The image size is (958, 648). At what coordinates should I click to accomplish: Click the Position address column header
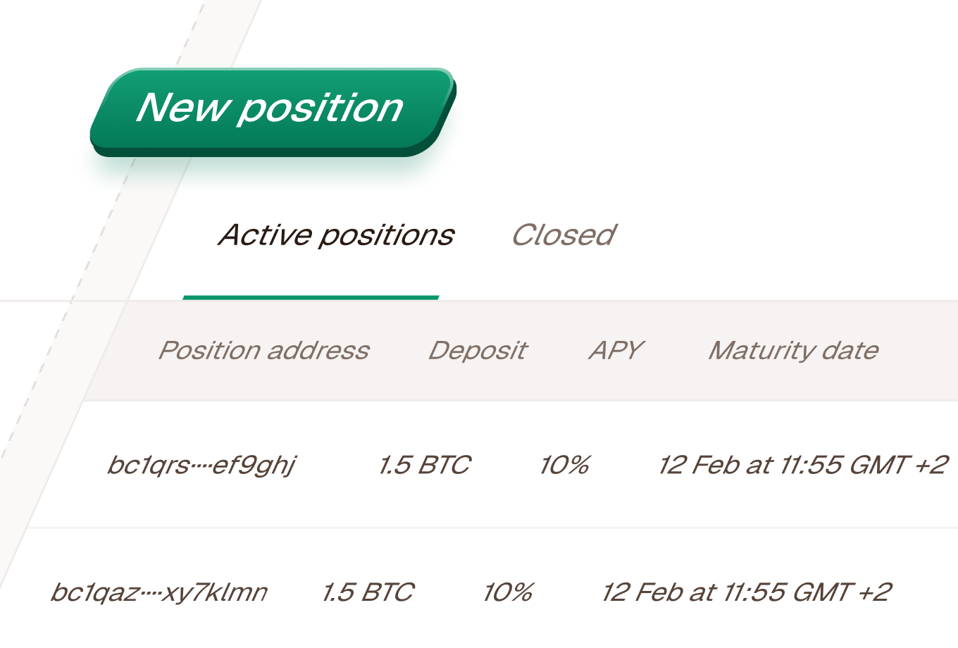[x=263, y=350]
